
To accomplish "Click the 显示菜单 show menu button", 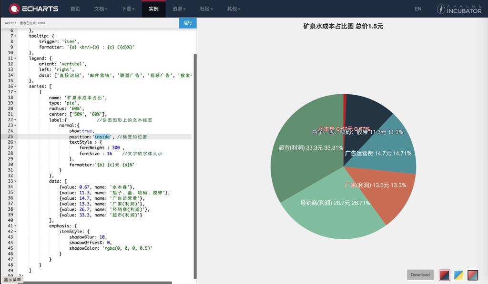I will pyautogui.click(x=12, y=280).
